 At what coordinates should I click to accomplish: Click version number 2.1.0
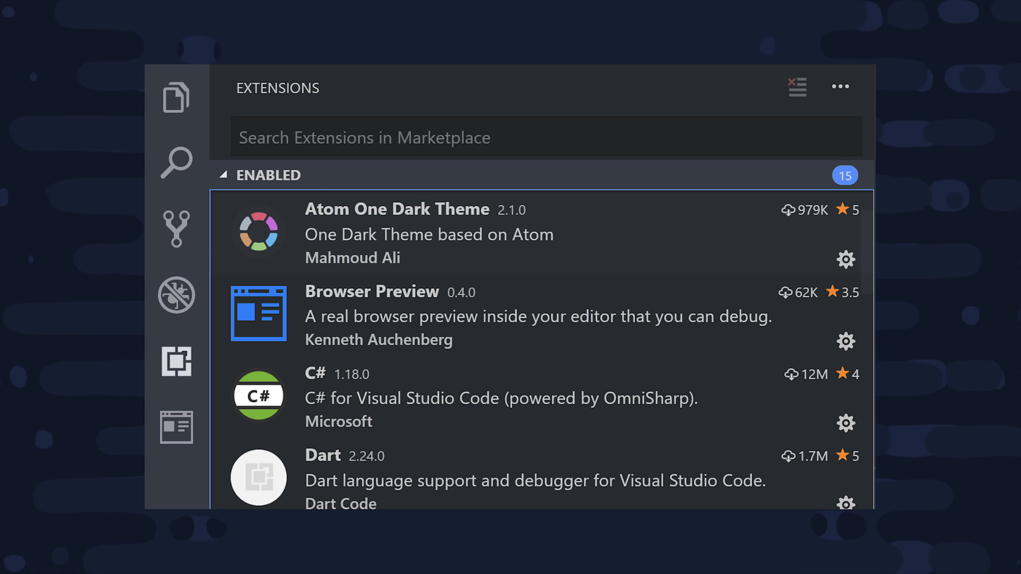tap(511, 210)
